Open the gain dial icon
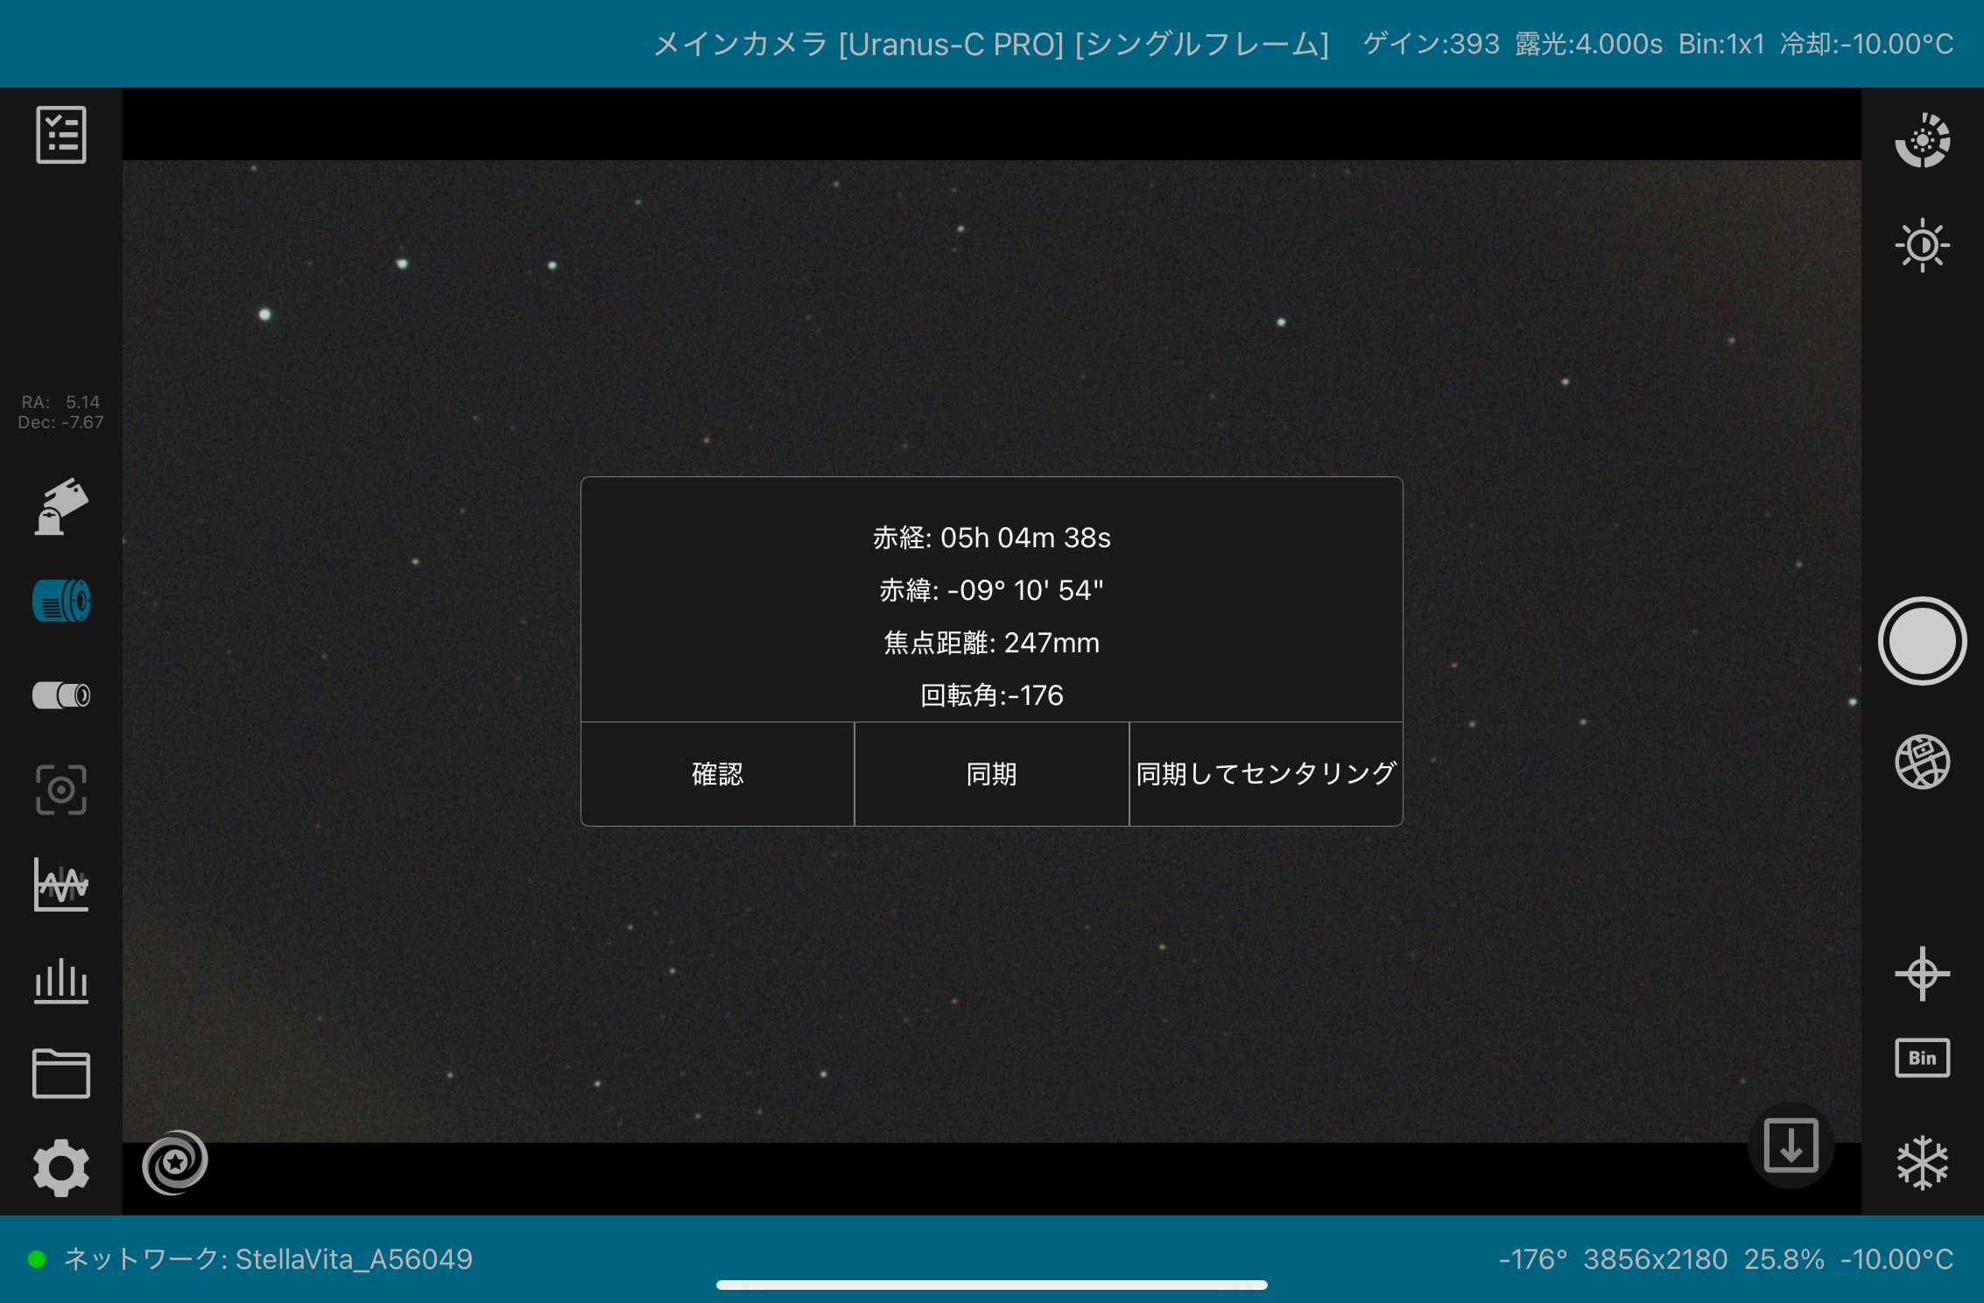This screenshot has width=1984, height=1303. [x=1922, y=140]
